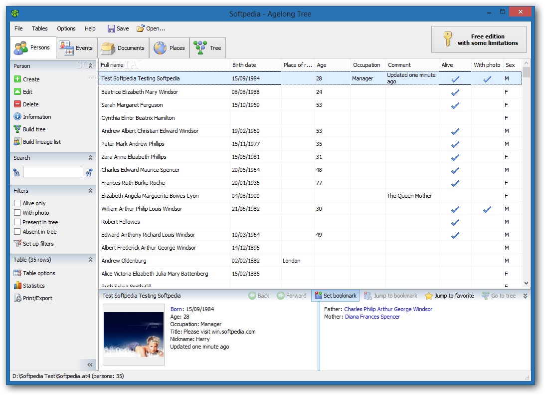Hide the left sidebar with double arrows
The width and height of the screenshot is (545, 395).
(90, 365)
